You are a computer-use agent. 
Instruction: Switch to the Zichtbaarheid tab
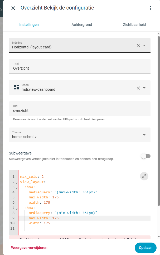pyautogui.click(x=134, y=25)
